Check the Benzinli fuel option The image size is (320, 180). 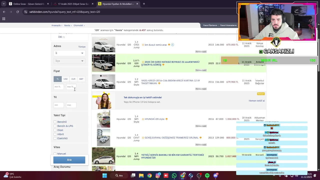55,122
